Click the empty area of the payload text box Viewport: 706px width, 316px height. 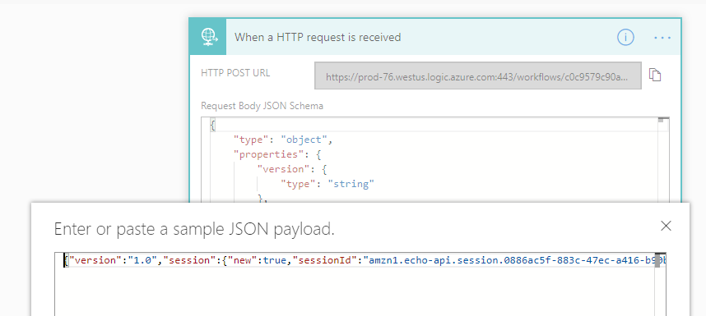[x=355, y=291]
